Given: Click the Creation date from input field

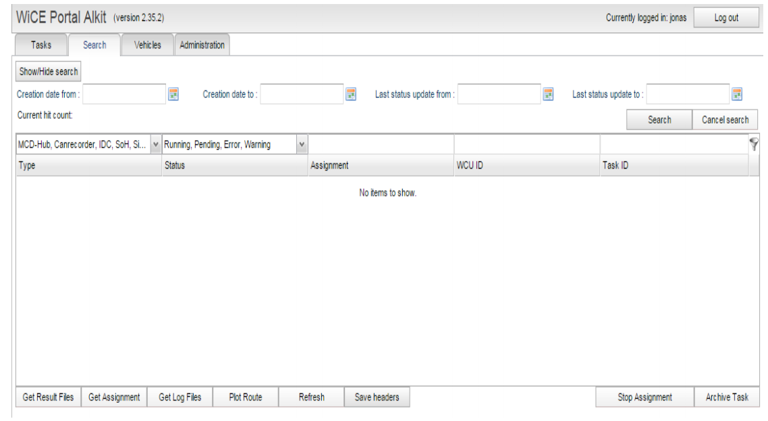Looking at the screenshot, I should pyautogui.click(x=124, y=94).
